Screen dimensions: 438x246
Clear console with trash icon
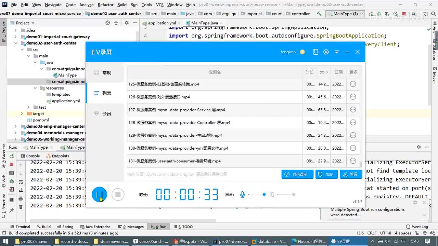point(21,207)
